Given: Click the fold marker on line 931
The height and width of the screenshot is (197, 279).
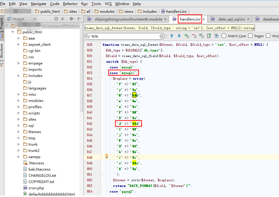Looking at the screenshot, I should click(101, 62).
